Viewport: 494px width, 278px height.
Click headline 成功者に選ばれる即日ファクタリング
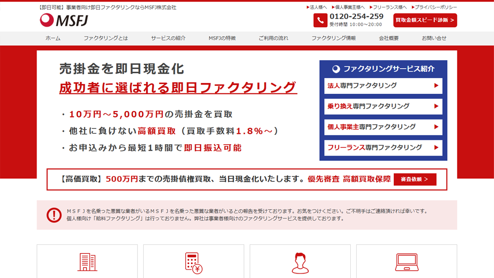(x=178, y=87)
